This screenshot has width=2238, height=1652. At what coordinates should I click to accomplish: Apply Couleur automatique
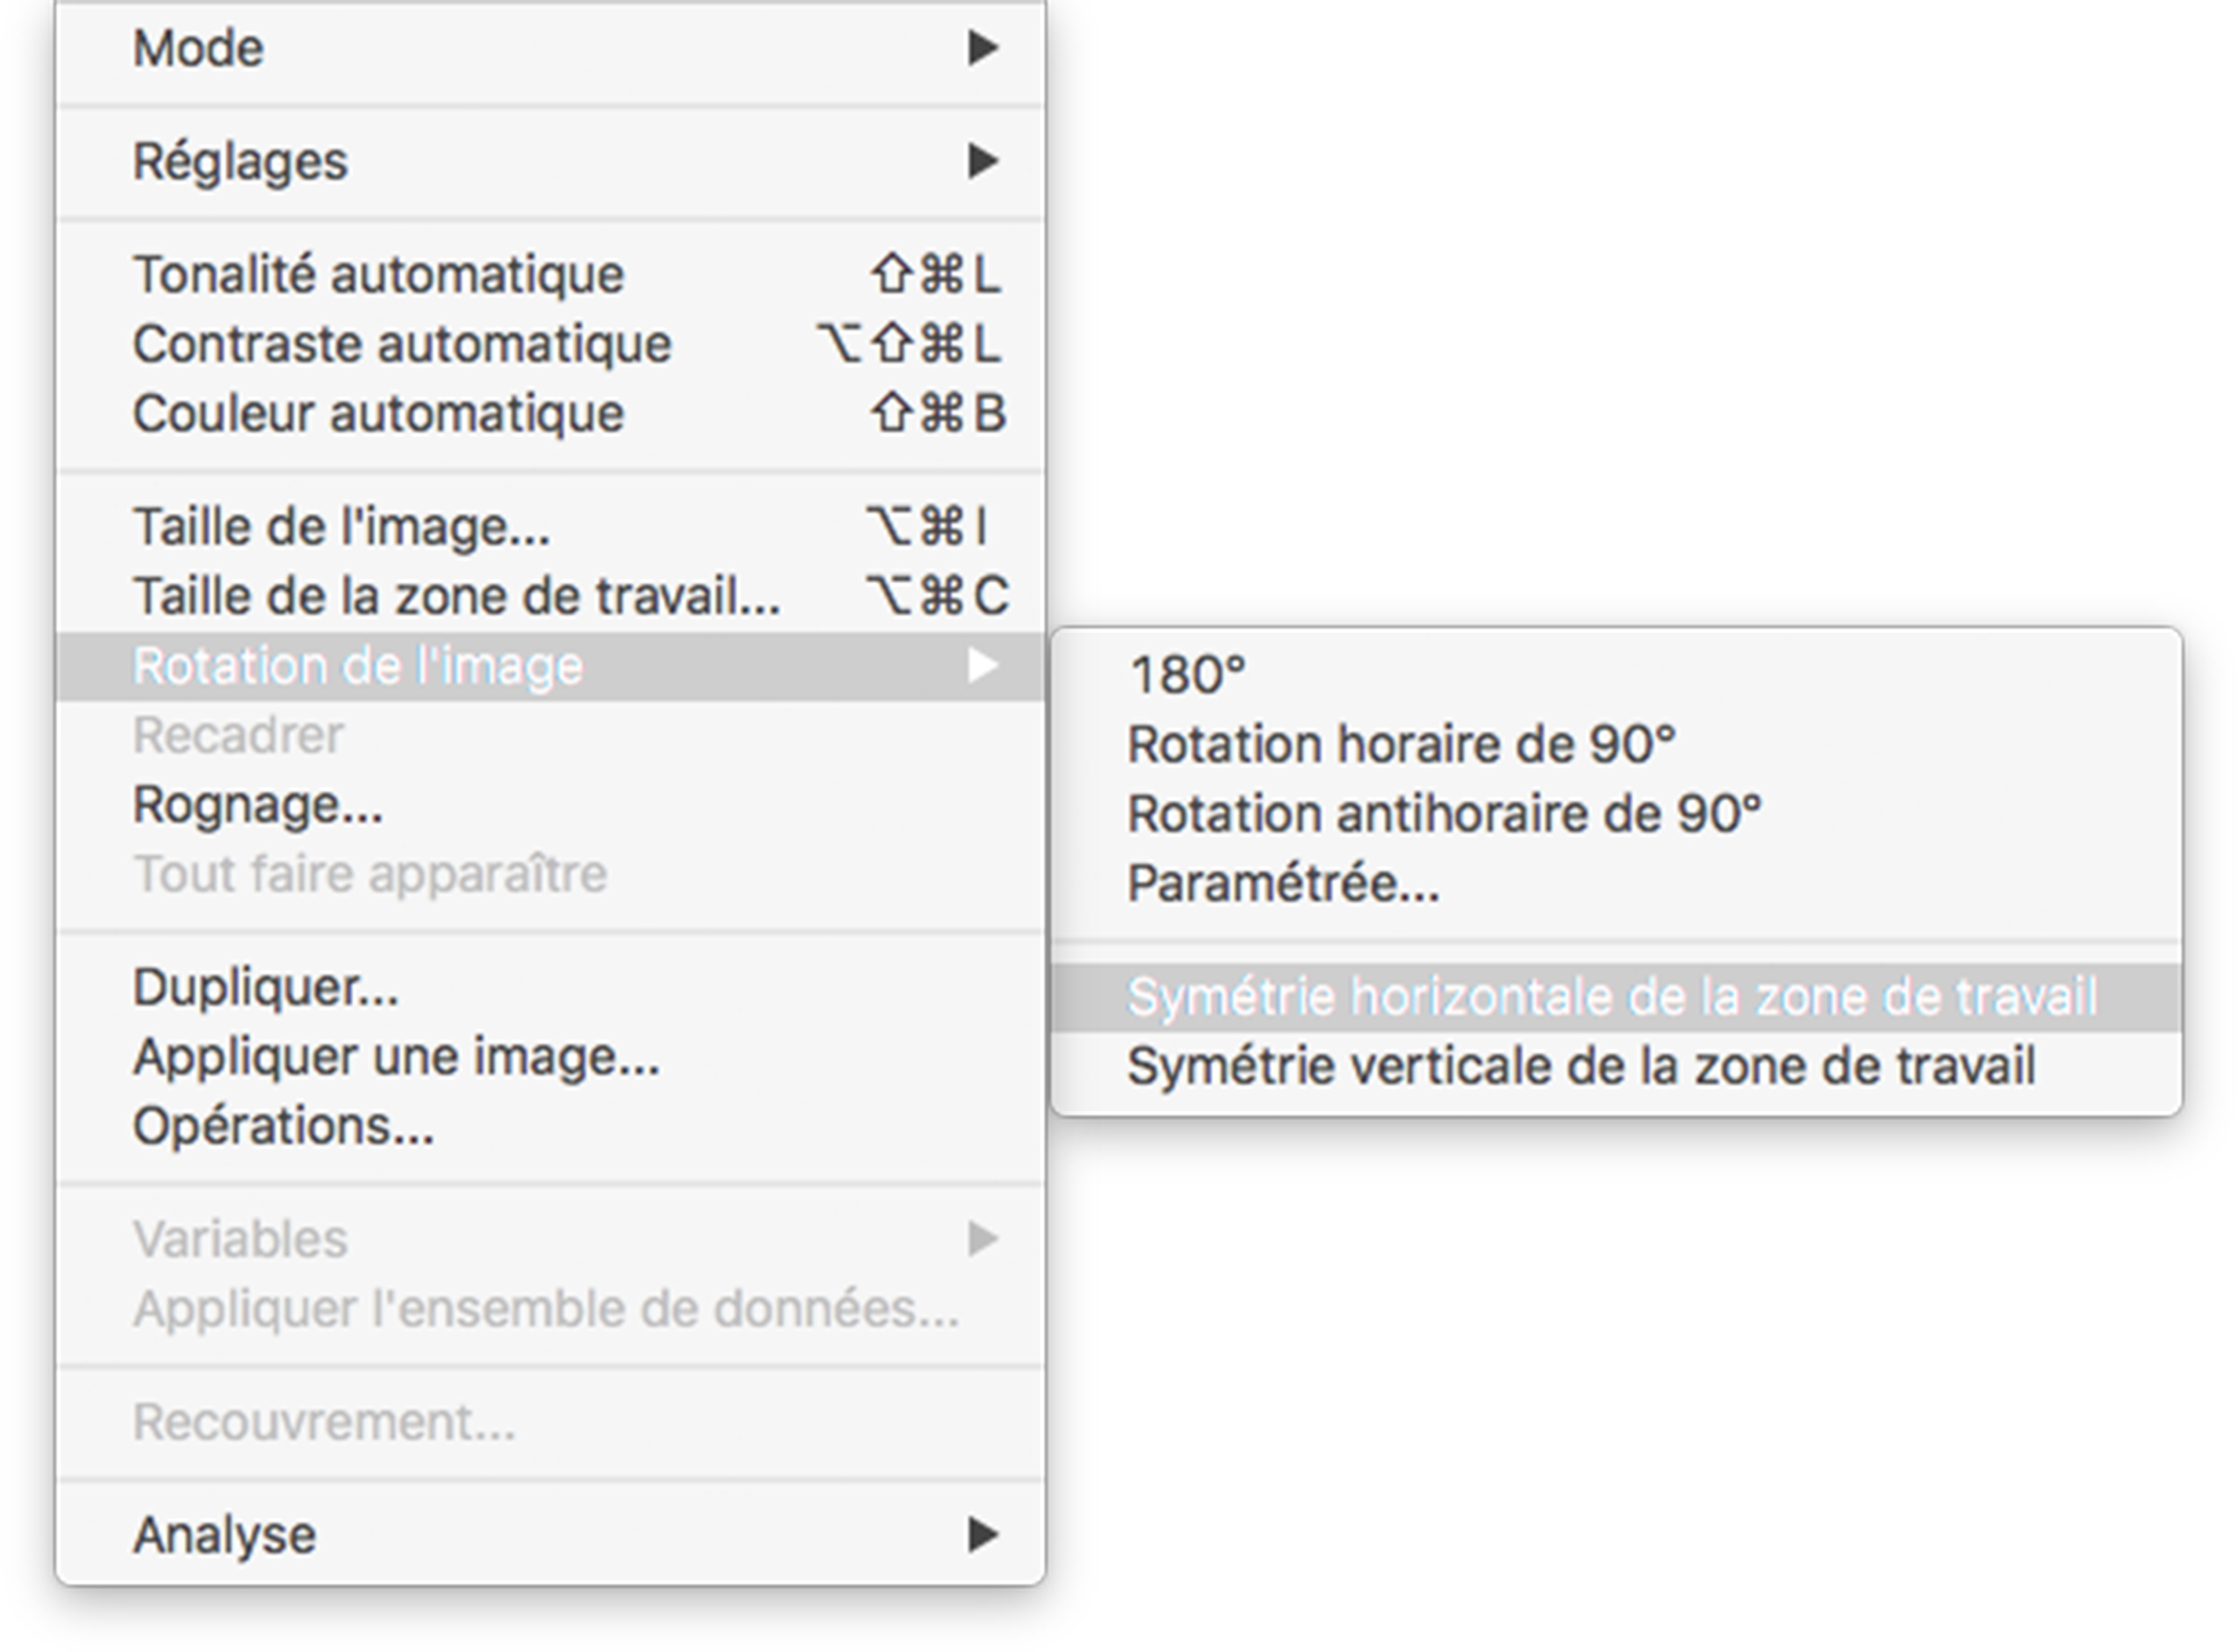click(378, 413)
